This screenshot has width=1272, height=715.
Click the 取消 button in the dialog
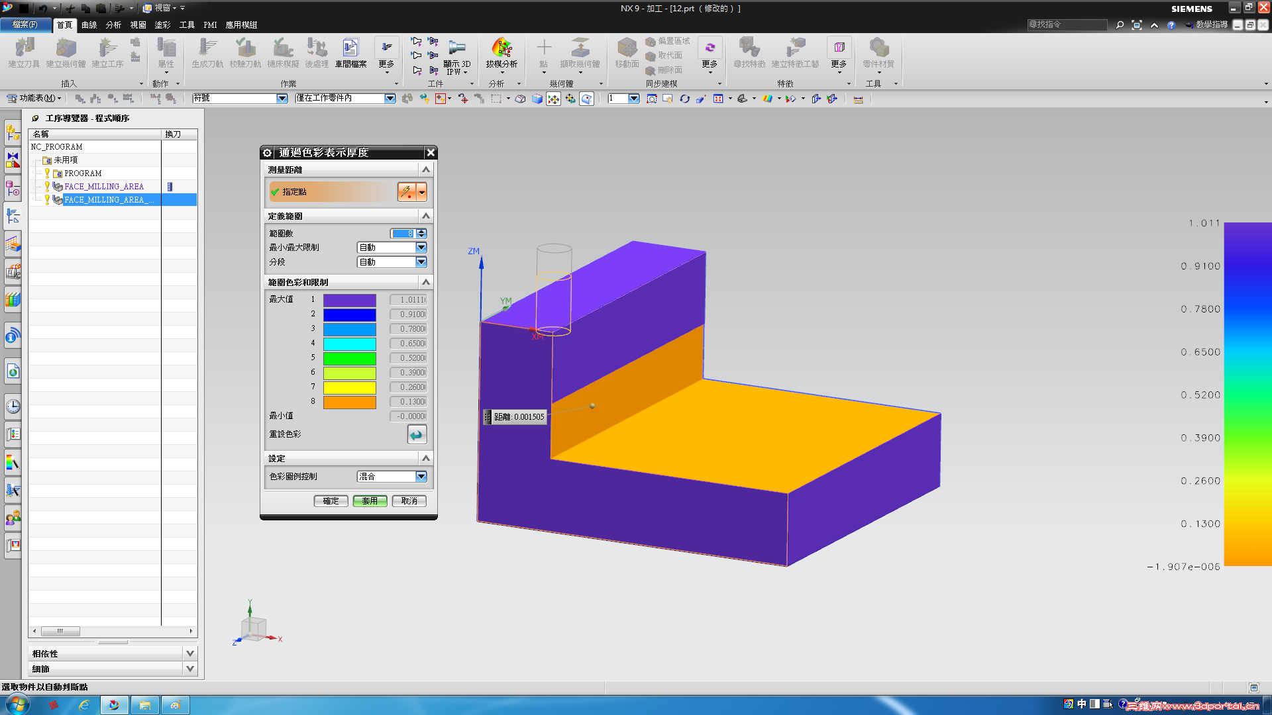[x=409, y=501]
